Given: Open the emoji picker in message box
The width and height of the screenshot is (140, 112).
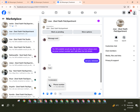Looking at the screenshot, I should point(95,94).
